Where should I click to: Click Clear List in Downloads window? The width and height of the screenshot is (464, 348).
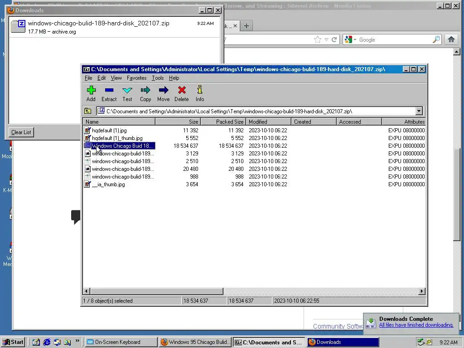pyautogui.click(x=21, y=132)
